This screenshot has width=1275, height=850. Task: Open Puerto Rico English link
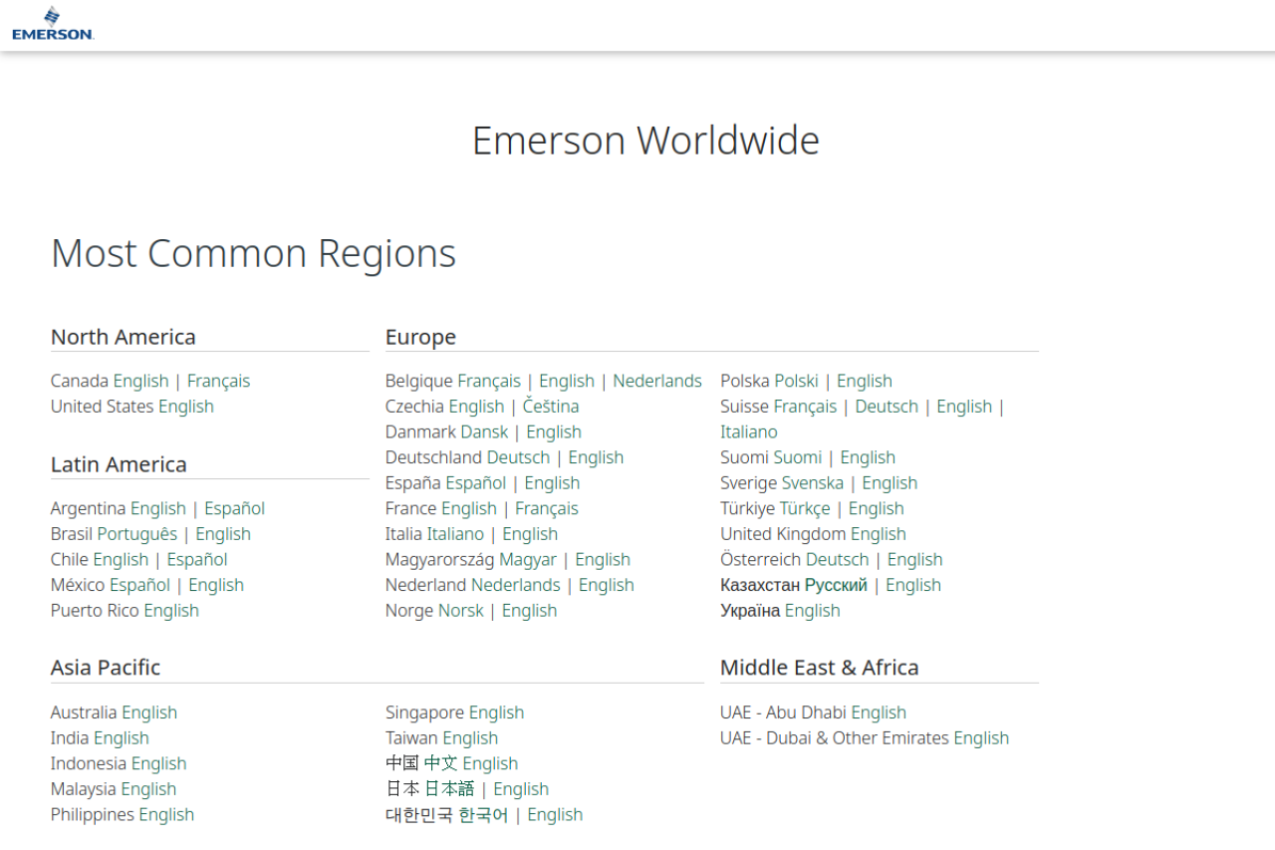pyautogui.click(x=171, y=611)
